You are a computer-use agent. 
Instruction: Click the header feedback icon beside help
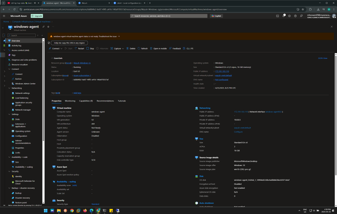point(301,16)
